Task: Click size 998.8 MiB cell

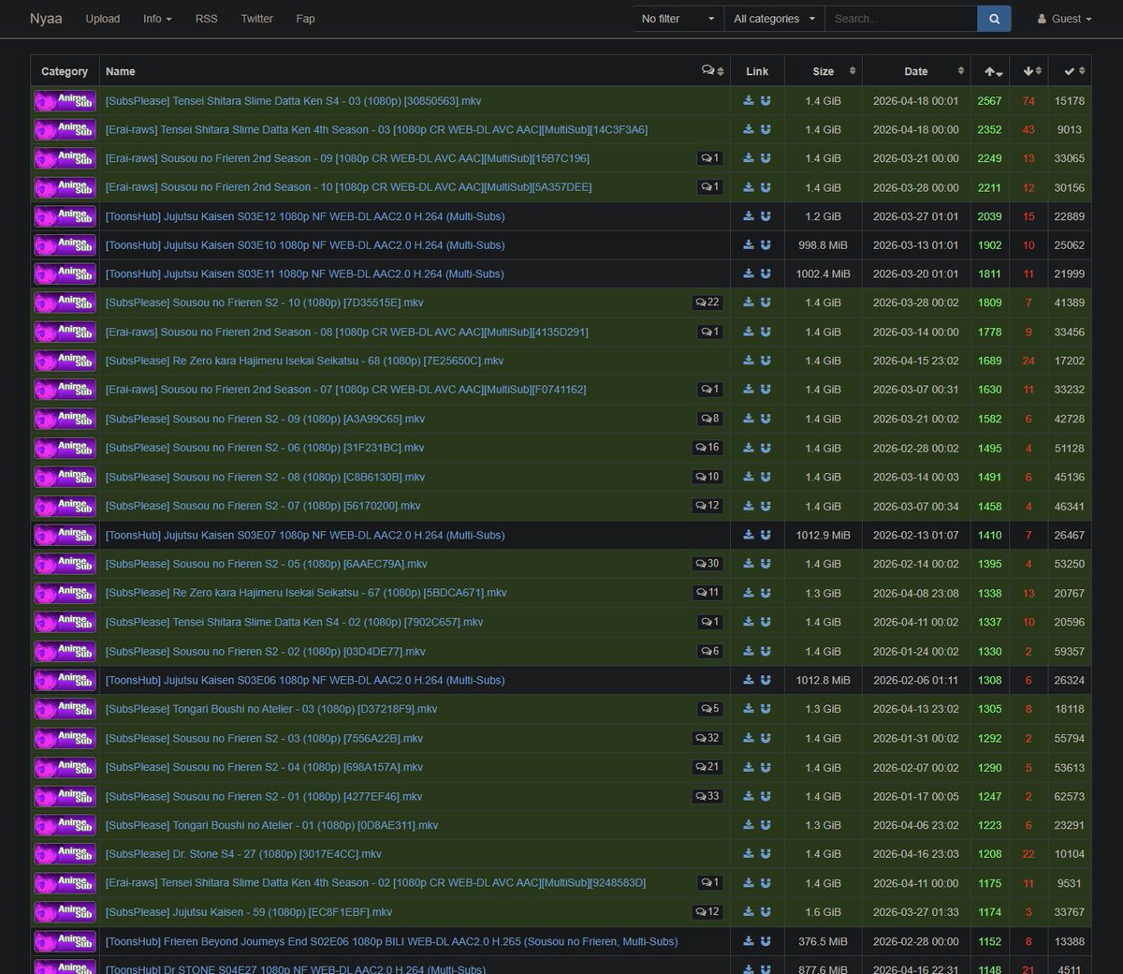Action: 824,245
